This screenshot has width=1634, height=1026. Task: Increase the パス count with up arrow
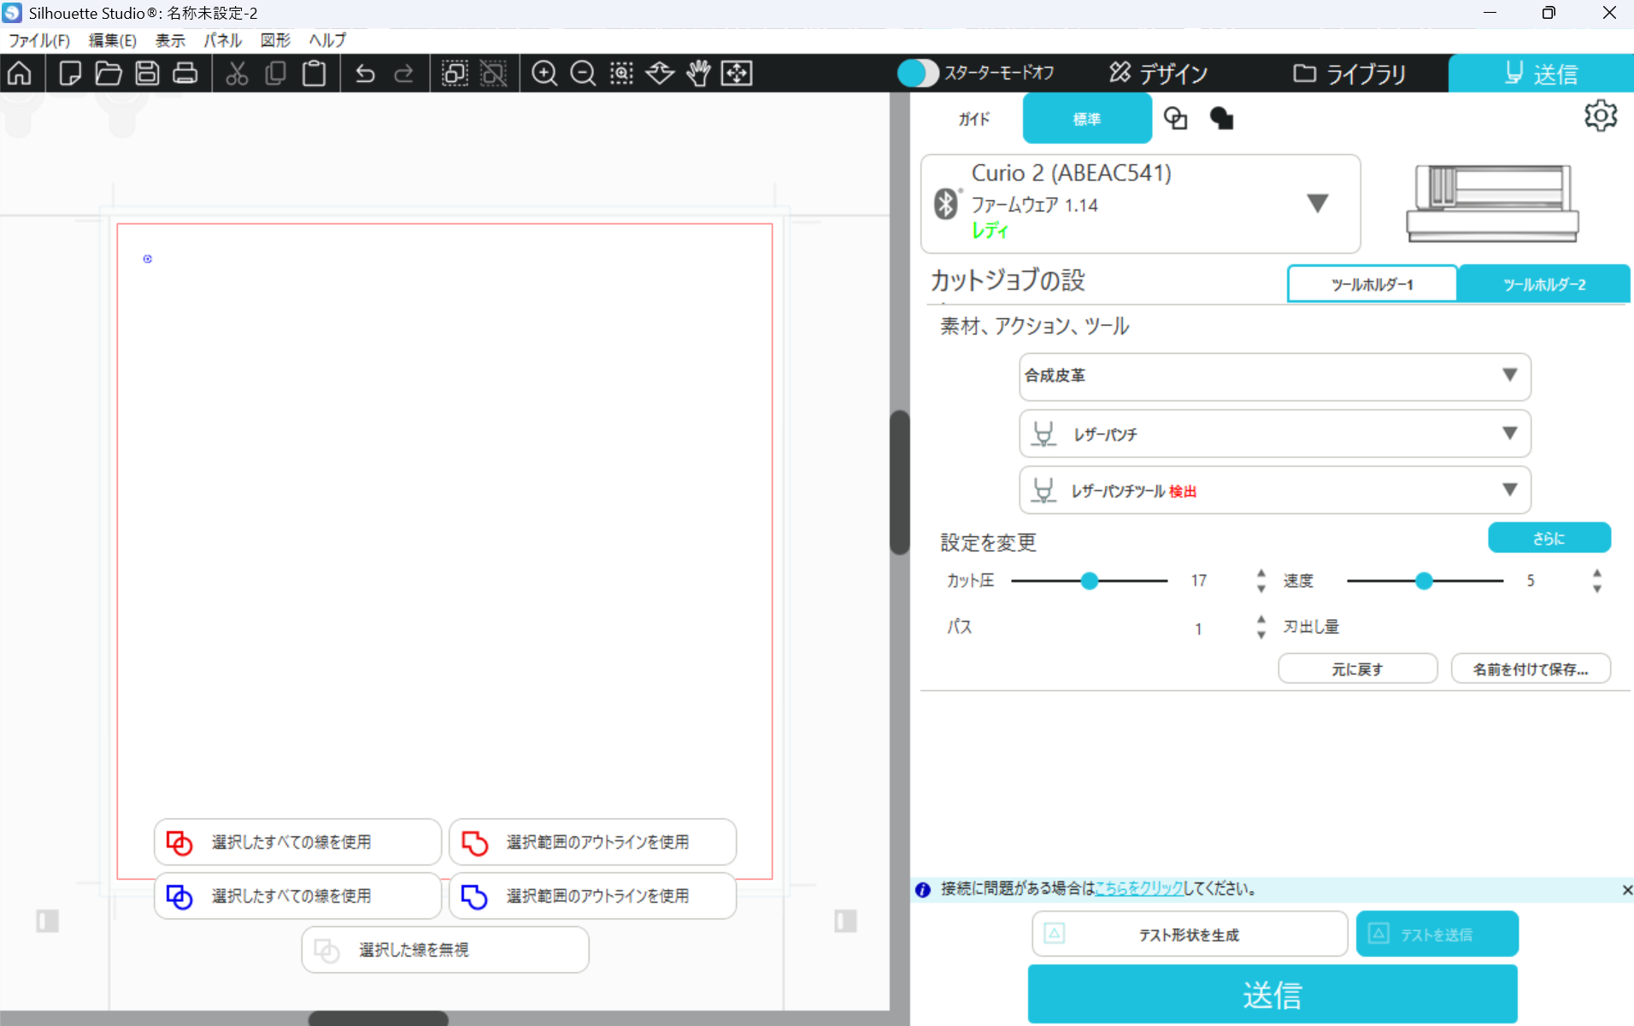pyautogui.click(x=1261, y=619)
